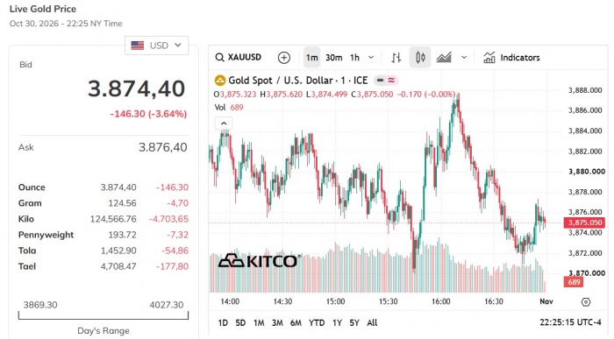Toggle the 1m interval button

coord(312,58)
